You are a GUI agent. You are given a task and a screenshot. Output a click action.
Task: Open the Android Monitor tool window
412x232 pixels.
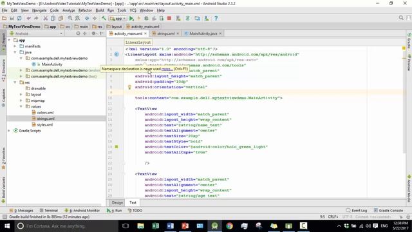82,211
